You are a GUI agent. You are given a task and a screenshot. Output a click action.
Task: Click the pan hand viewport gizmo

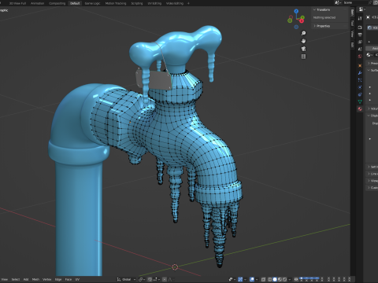coord(303,41)
